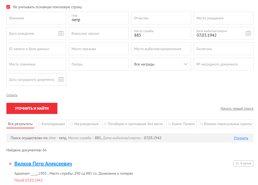Focus the Госпиталь input field
This screenshot has width=258, height=185.
tap(223, 49)
